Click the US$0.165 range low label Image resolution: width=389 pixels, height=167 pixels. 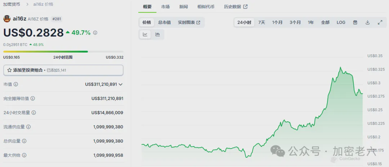pos(12,57)
